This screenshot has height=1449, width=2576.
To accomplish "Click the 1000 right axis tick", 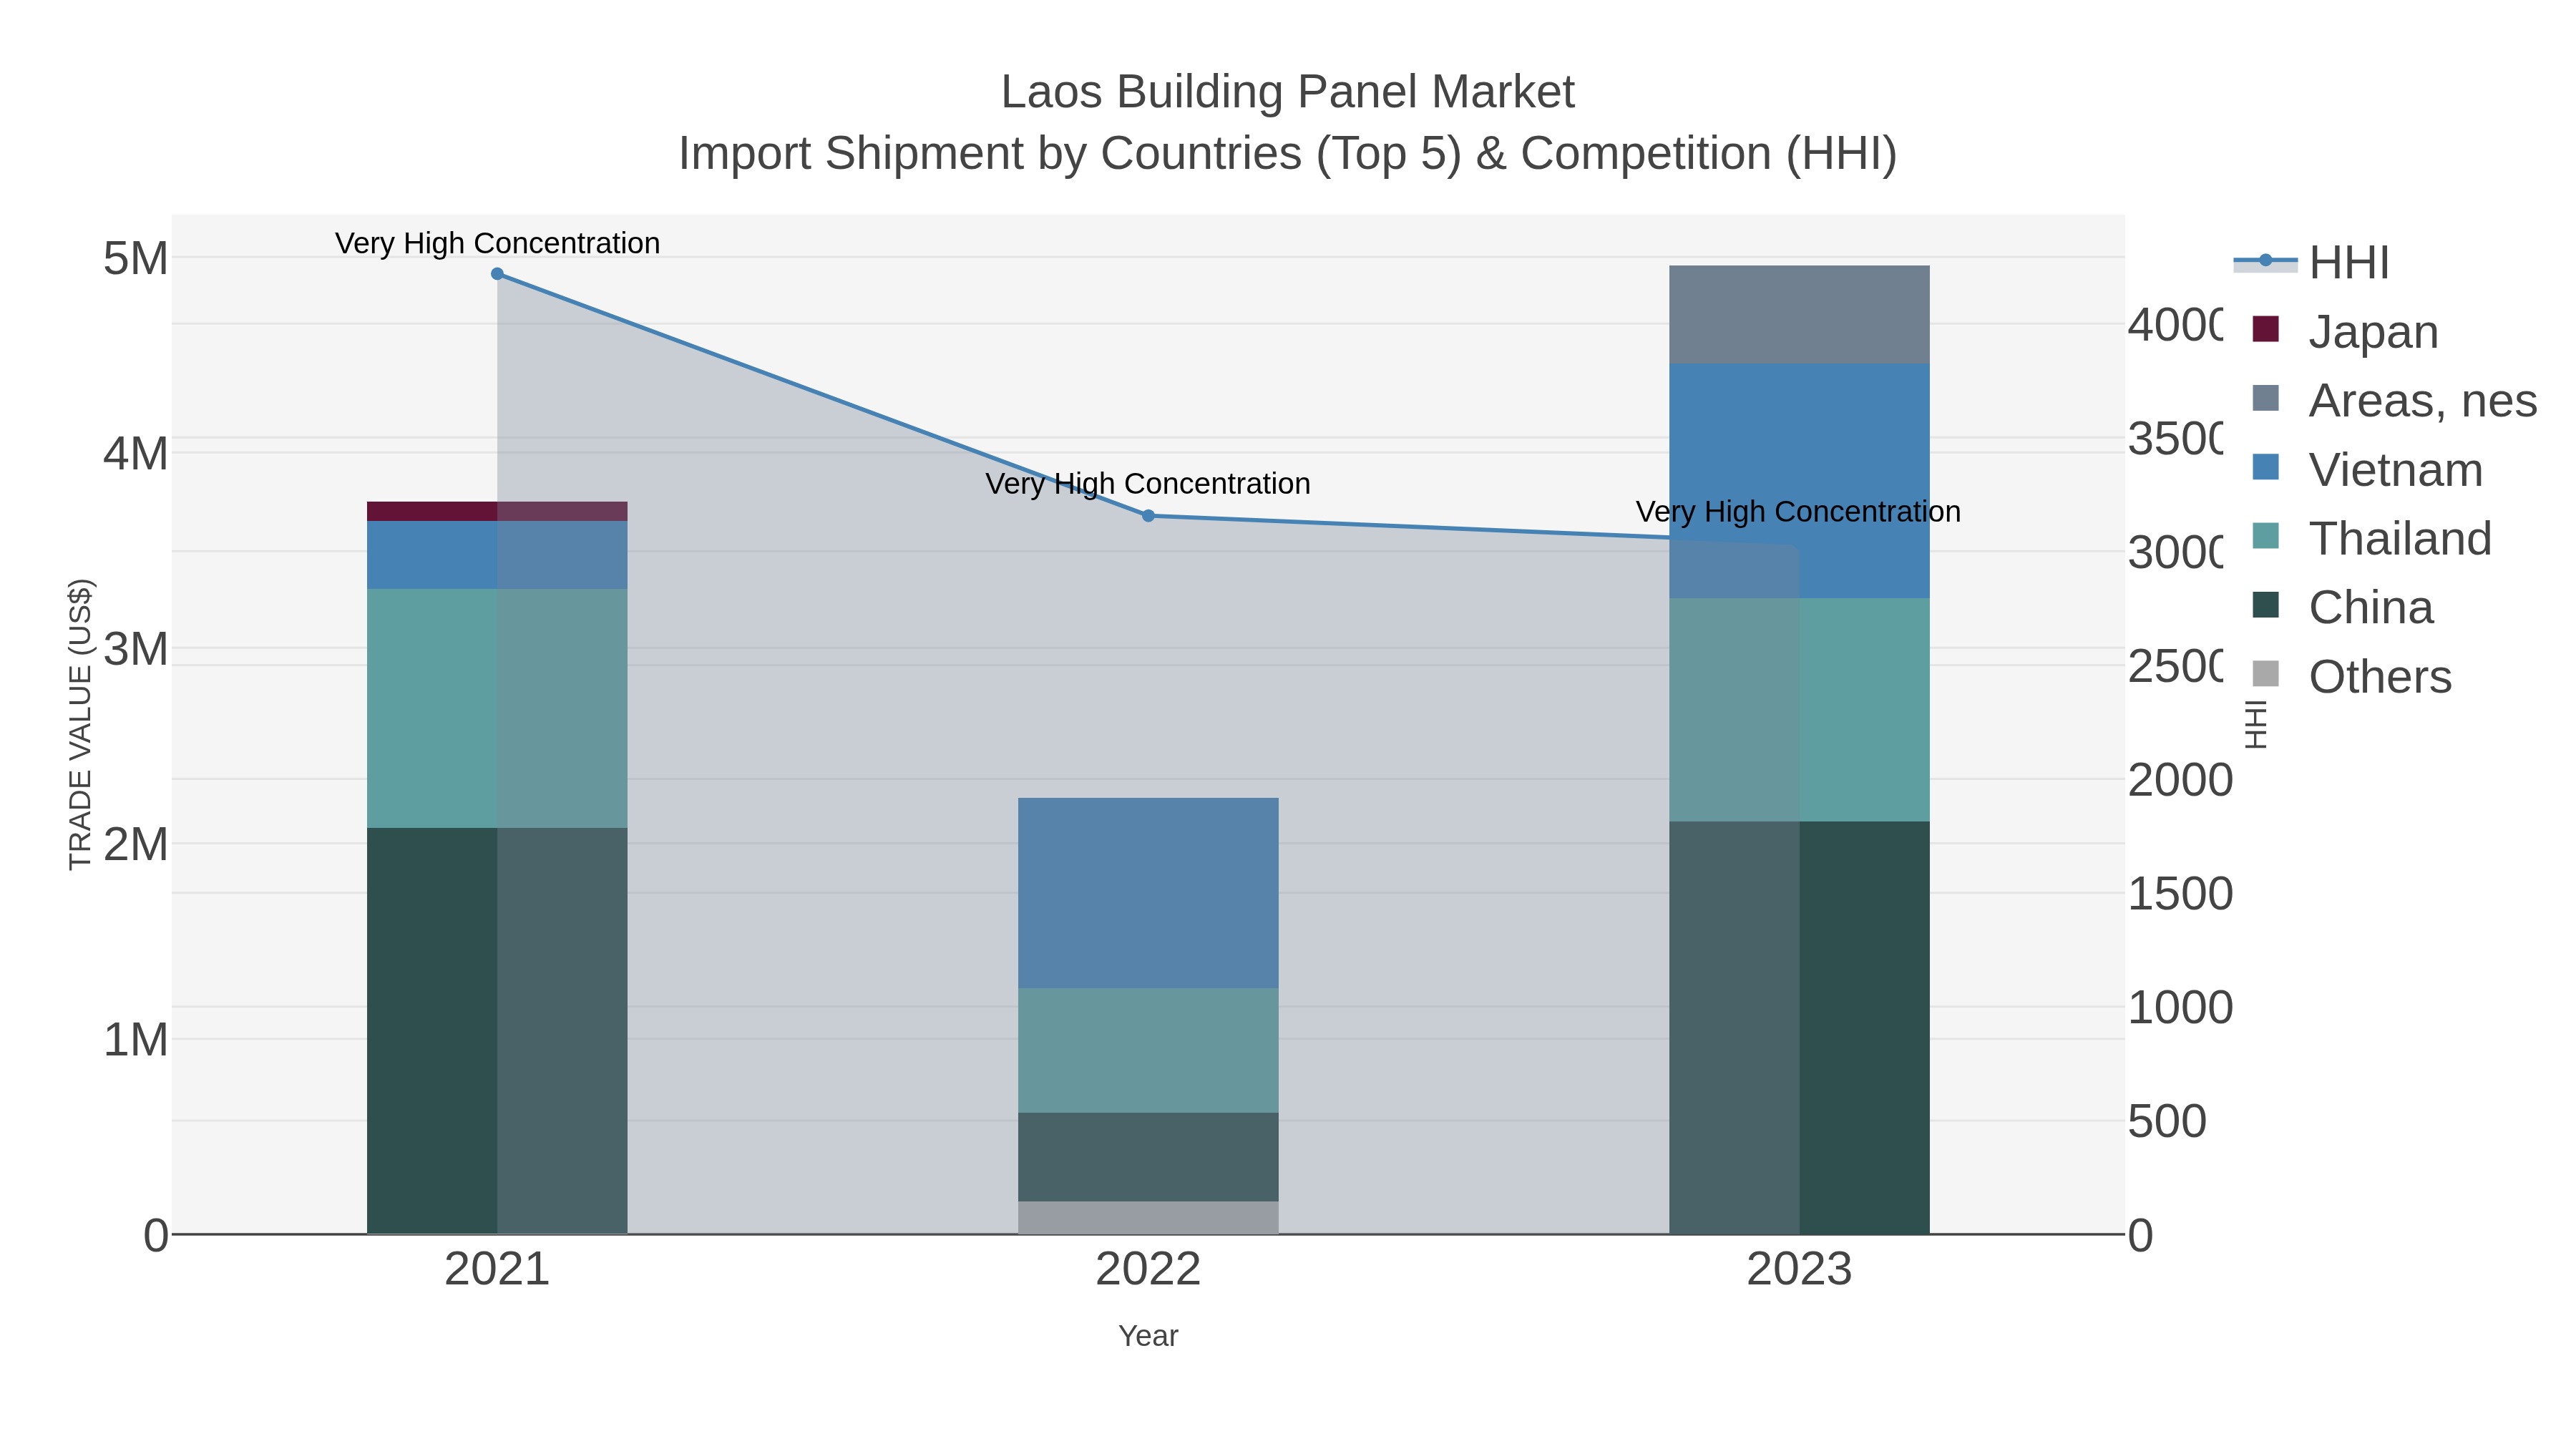I will coord(2180,1008).
